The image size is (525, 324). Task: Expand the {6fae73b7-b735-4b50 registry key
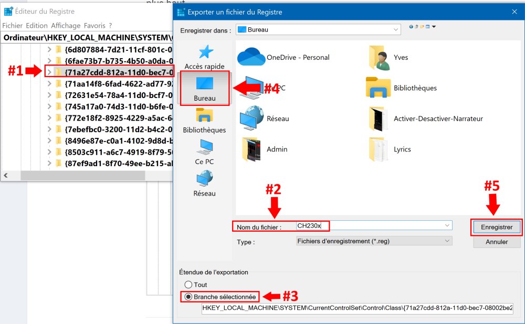coord(49,61)
